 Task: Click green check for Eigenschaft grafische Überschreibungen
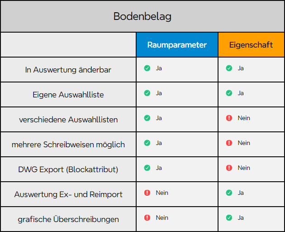tap(229, 217)
